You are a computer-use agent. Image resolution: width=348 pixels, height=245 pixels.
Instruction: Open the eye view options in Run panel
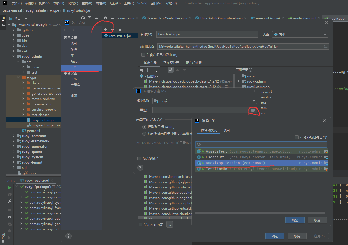[x=10, y=217]
